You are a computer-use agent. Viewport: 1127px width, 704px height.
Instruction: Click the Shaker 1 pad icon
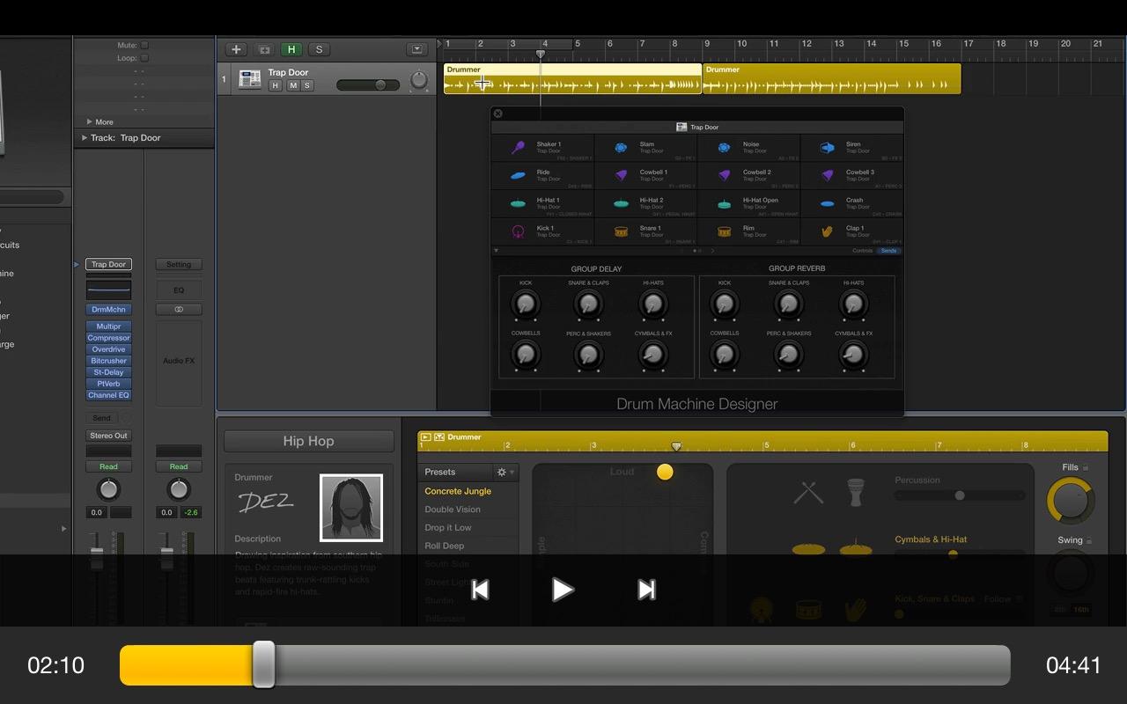pyautogui.click(x=519, y=148)
